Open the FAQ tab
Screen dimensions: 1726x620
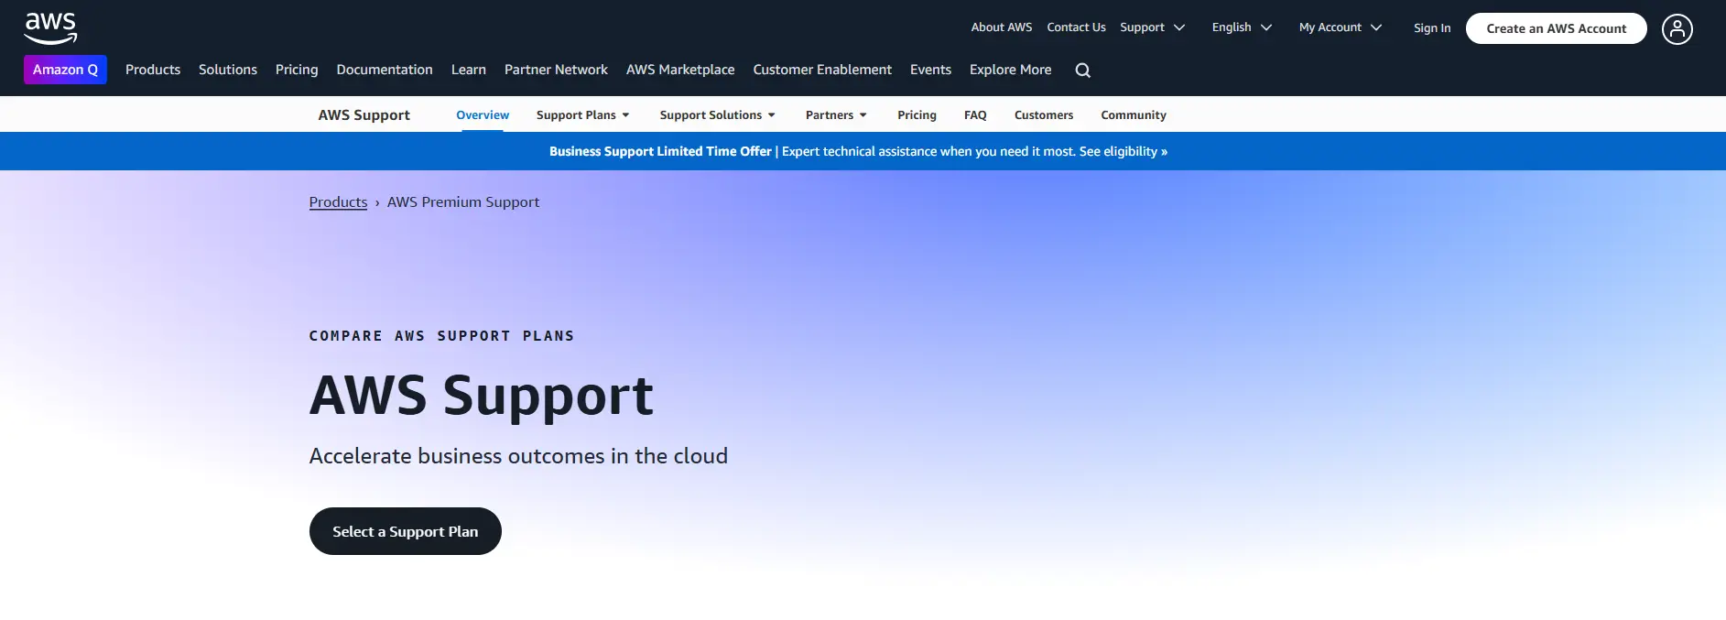pyautogui.click(x=975, y=115)
